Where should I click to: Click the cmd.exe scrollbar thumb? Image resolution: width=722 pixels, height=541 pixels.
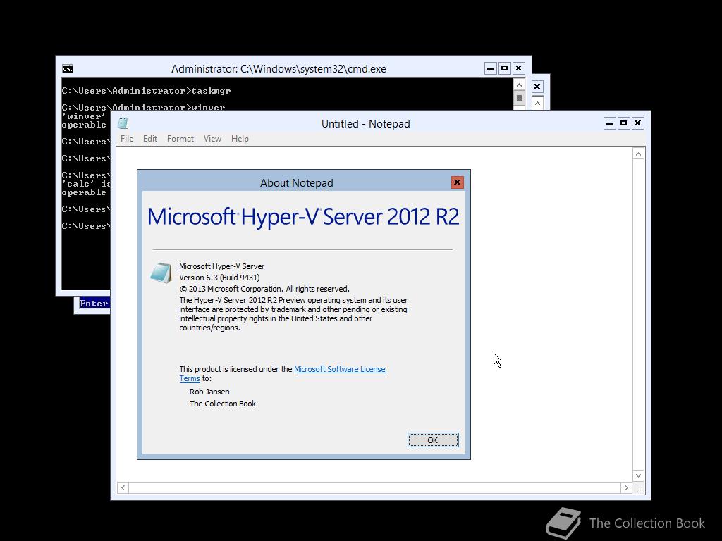(519, 98)
